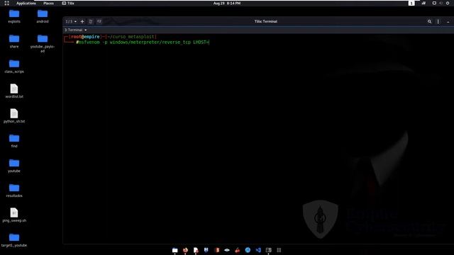Select the share folder on desktop
This screenshot has height=255, width=454.
pyautogui.click(x=14, y=41)
